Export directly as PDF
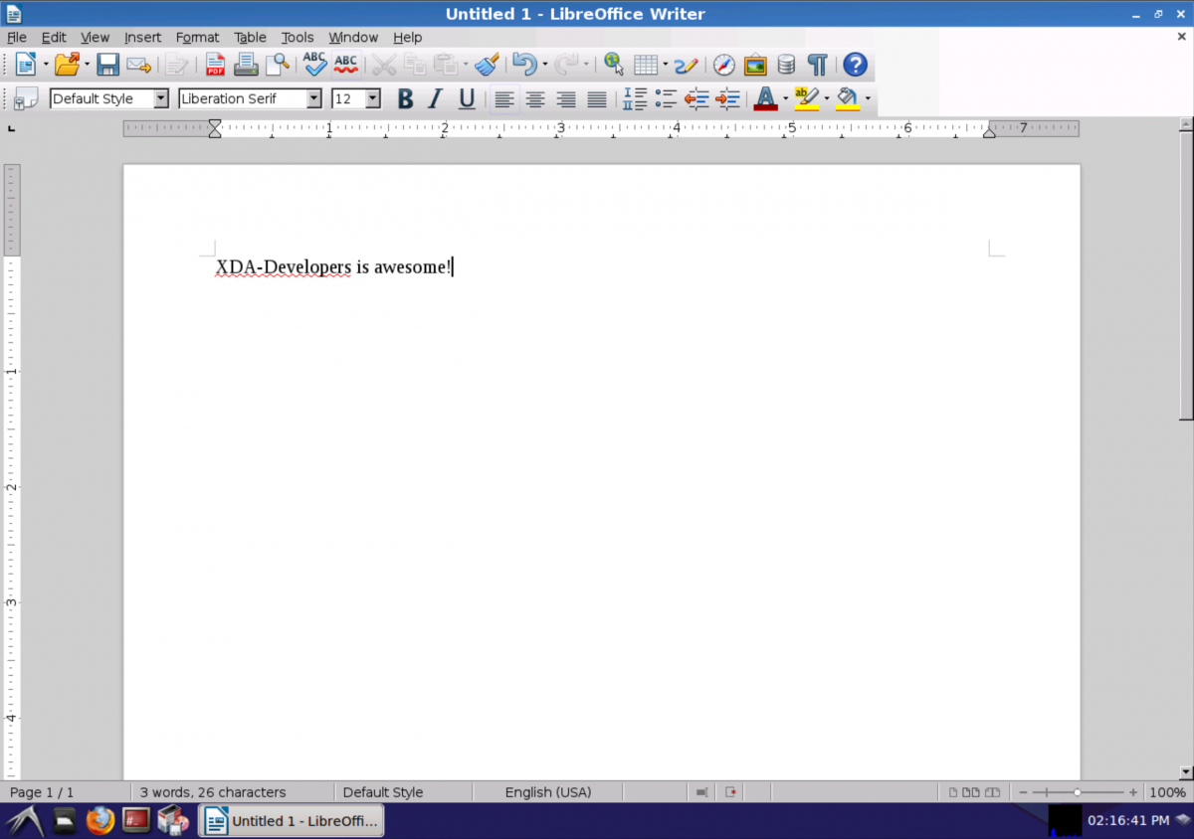The image size is (1194, 839). (215, 66)
